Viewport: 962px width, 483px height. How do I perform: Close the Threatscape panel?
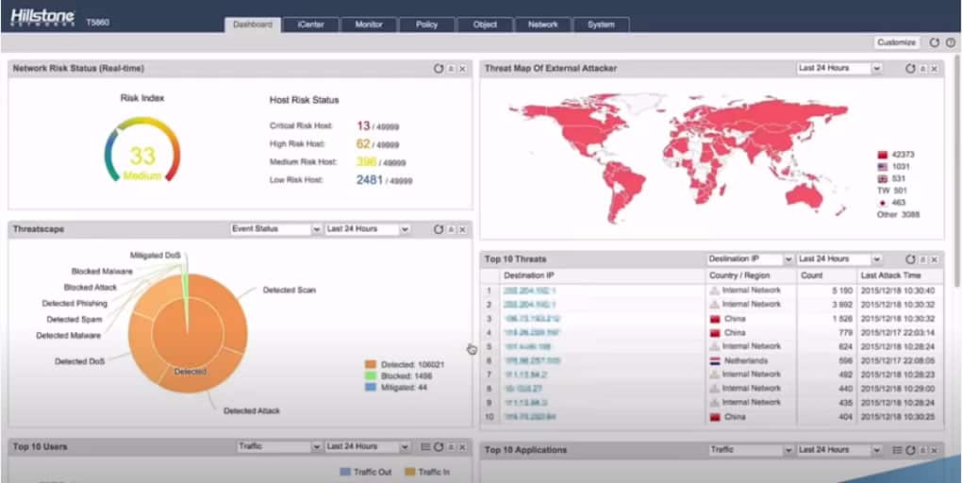click(462, 229)
